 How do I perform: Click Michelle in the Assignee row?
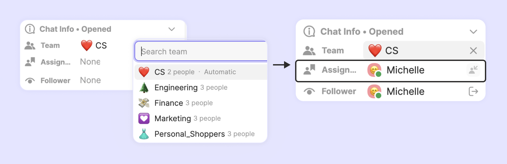point(405,70)
